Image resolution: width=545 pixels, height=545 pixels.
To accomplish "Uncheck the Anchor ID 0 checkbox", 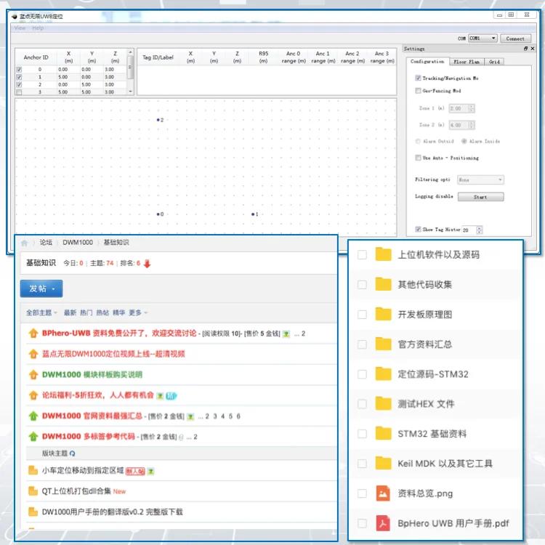I will click(x=19, y=70).
